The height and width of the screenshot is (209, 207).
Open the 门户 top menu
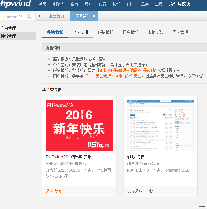131,4
